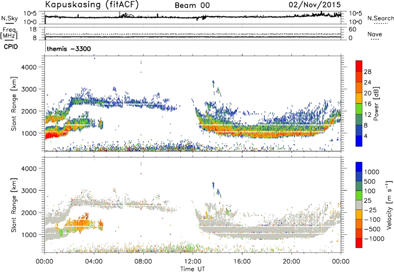The height and width of the screenshot is (272, 394).
Task: Click the 'themis -3300' CPID text
Action: tap(69, 49)
